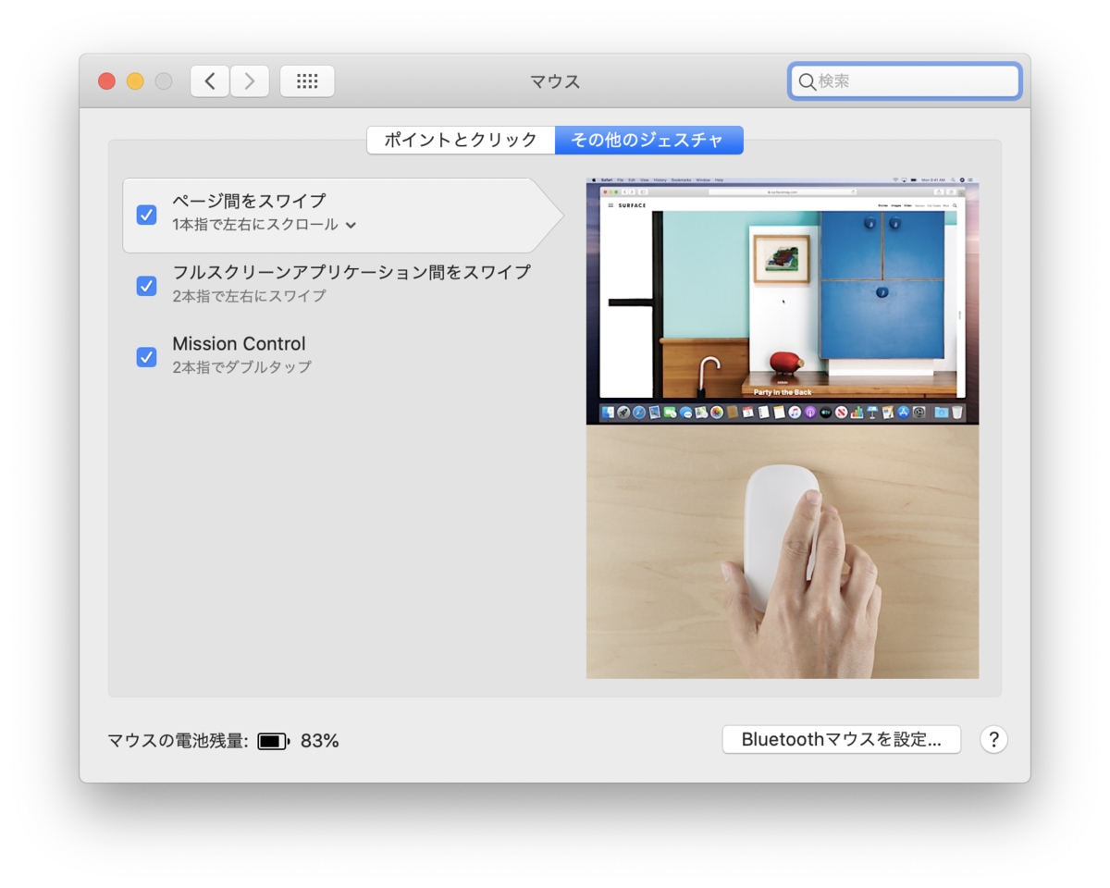Click マウスの電池残量 label
This screenshot has height=888, width=1110.
(179, 741)
